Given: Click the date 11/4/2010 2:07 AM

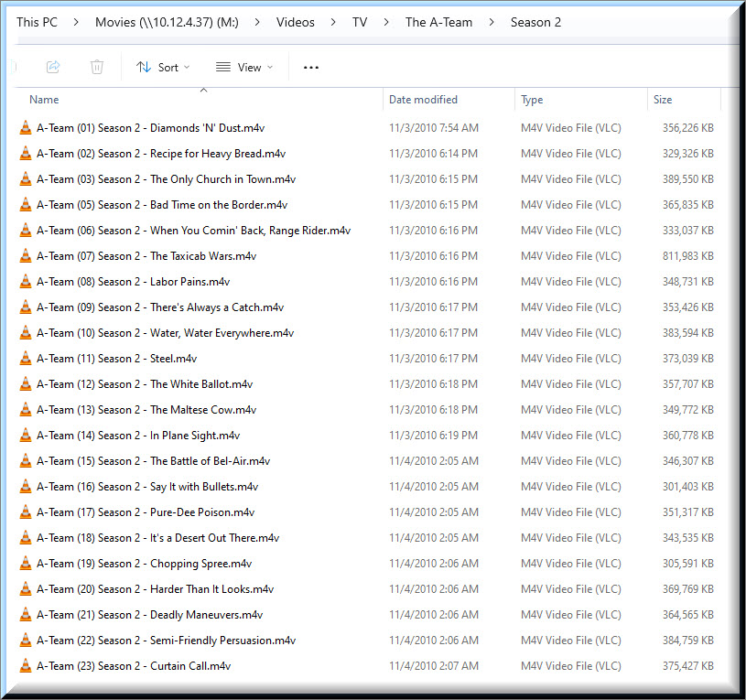Looking at the screenshot, I should [434, 666].
